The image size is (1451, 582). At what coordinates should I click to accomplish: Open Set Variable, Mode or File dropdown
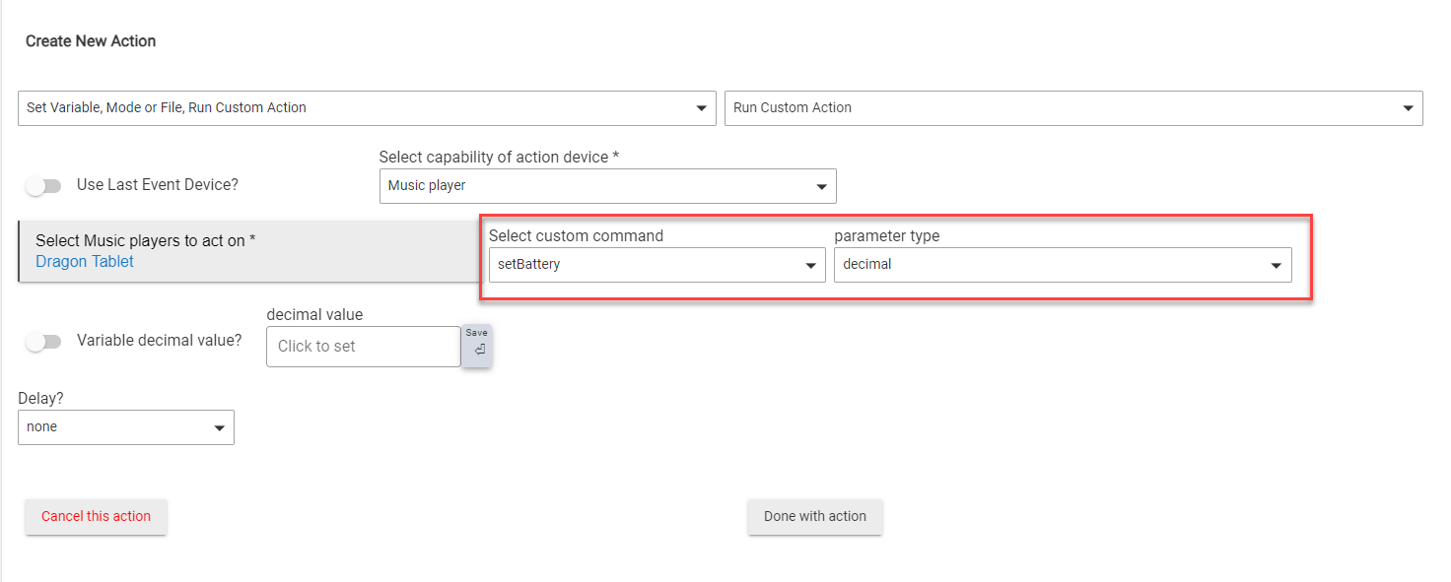(367, 108)
